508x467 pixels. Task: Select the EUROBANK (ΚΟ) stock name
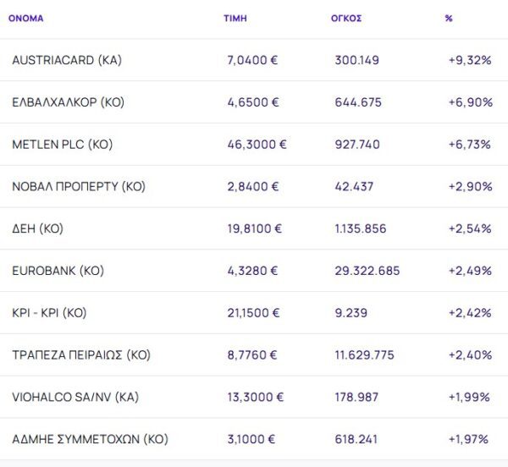[x=58, y=271]
